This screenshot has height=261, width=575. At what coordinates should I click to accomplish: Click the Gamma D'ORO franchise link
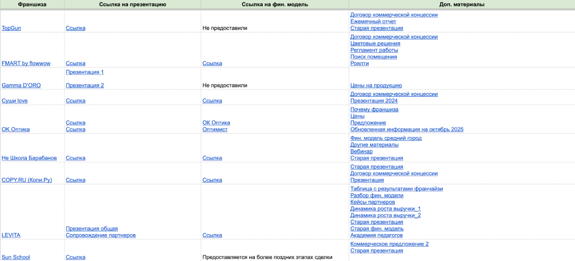21,86
